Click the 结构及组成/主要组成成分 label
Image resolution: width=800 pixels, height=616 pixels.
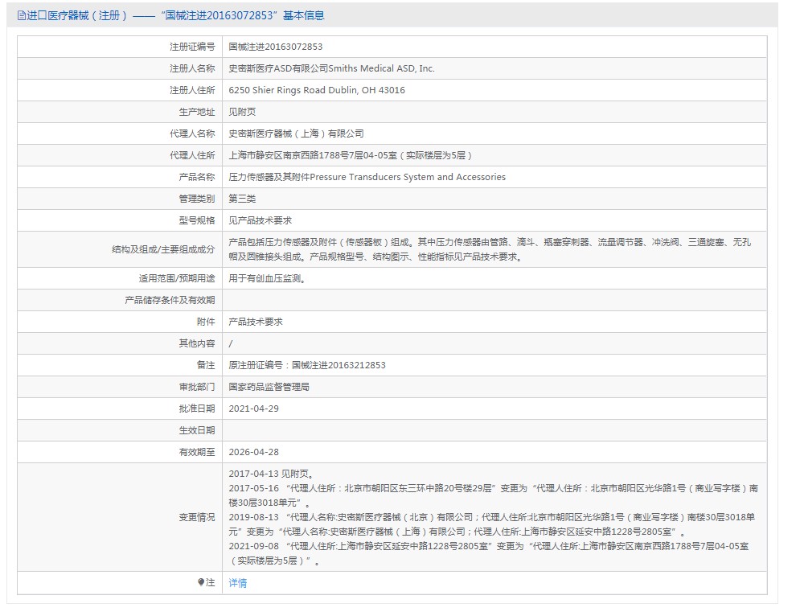[163, 249]
